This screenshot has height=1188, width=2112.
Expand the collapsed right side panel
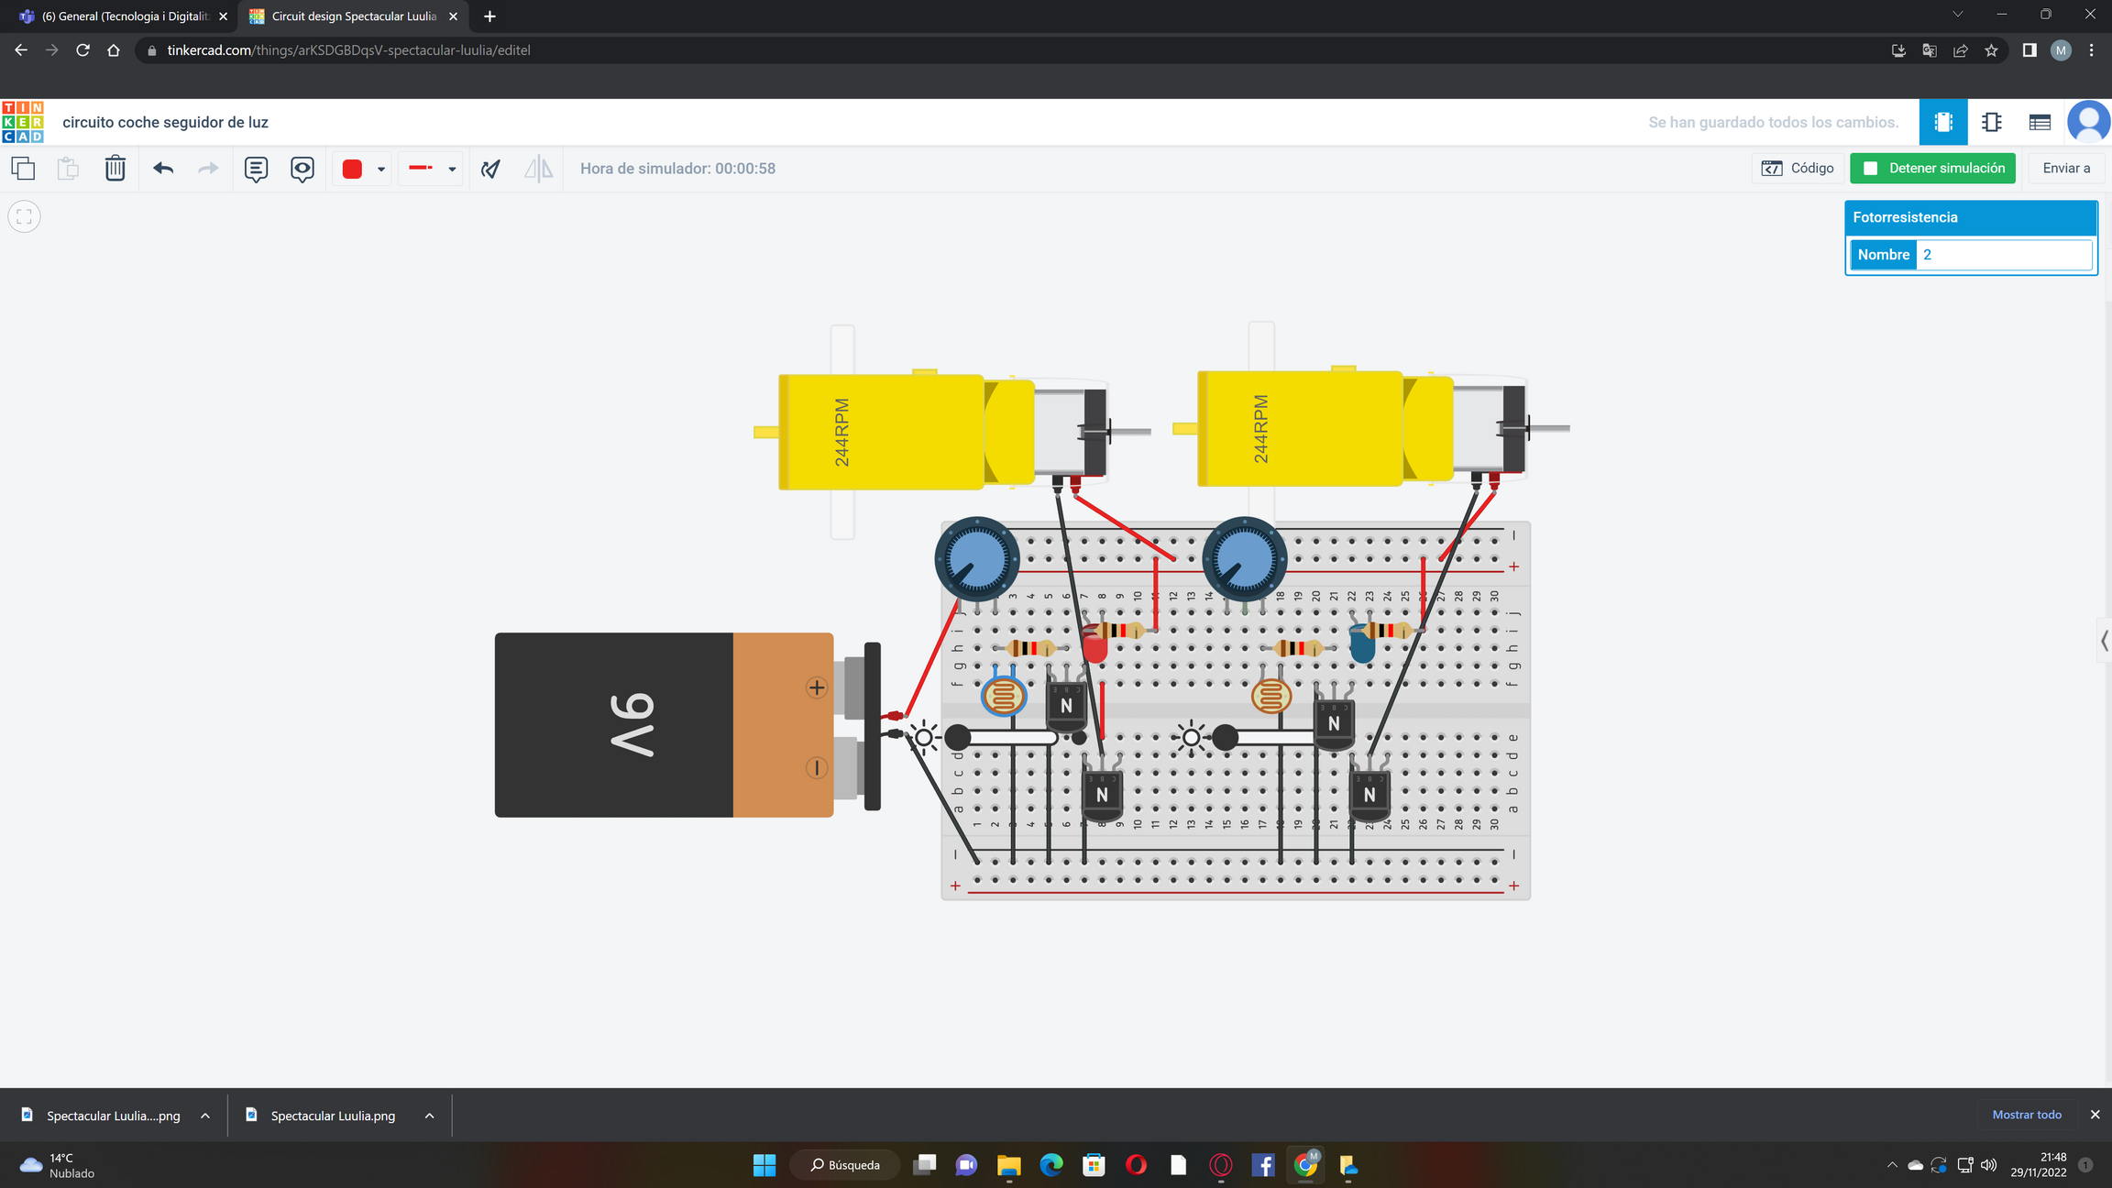2104,641
